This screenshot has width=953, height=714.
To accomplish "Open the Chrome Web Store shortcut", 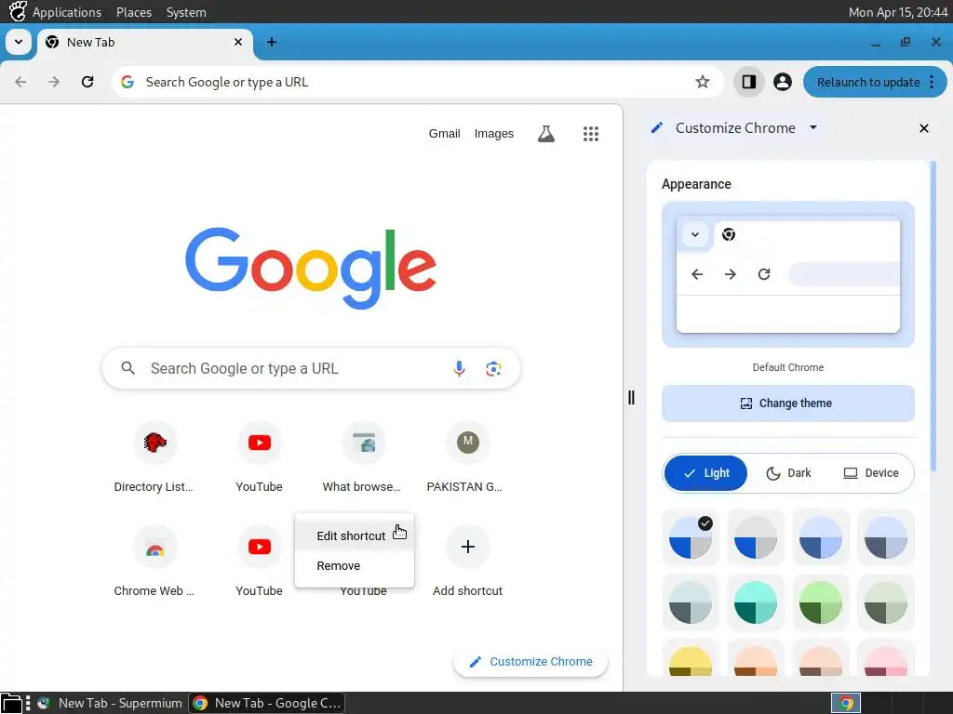I will pos(154,562).
